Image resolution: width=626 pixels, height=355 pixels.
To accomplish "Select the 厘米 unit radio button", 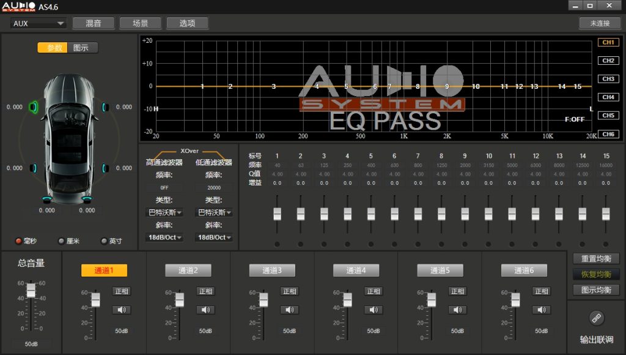I will [x=61, y=241].
